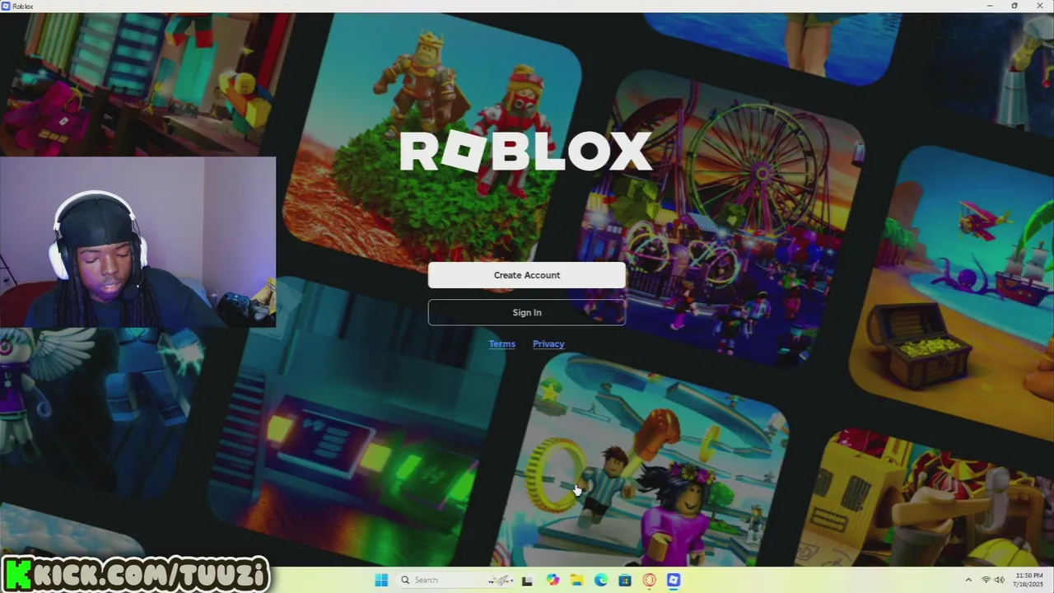Open the Windows Start menu
The width and height of the screenshot is (1054, 593).
(x=381, y=580)
